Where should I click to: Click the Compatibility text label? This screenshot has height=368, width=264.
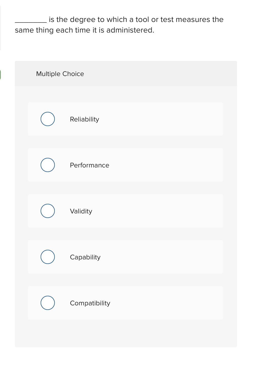click(90, 303)
